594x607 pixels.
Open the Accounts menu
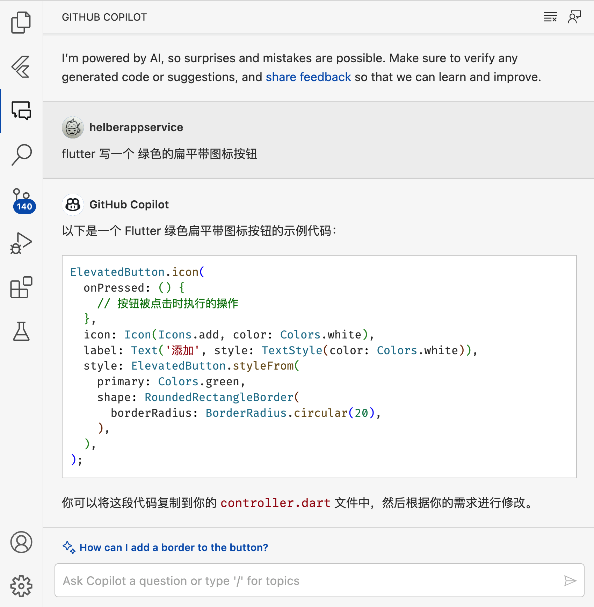(x=21, y=542)
